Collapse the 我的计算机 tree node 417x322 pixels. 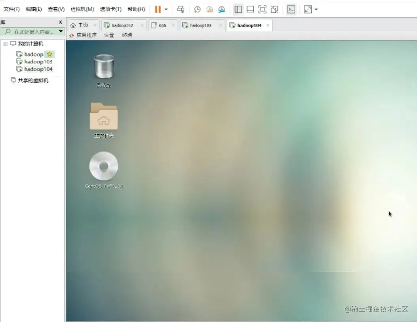point(5,44)
